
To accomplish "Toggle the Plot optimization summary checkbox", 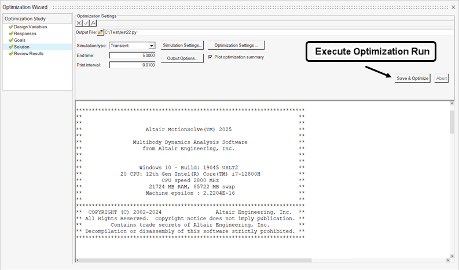I will click(210, 57).
